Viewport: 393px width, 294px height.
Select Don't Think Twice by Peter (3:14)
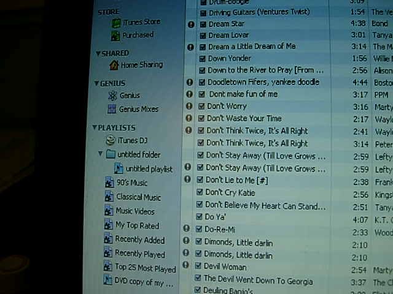(x=257, y=143)
